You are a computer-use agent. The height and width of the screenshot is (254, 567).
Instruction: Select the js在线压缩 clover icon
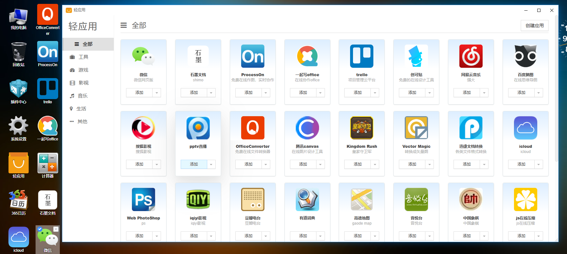coord(526,199)
